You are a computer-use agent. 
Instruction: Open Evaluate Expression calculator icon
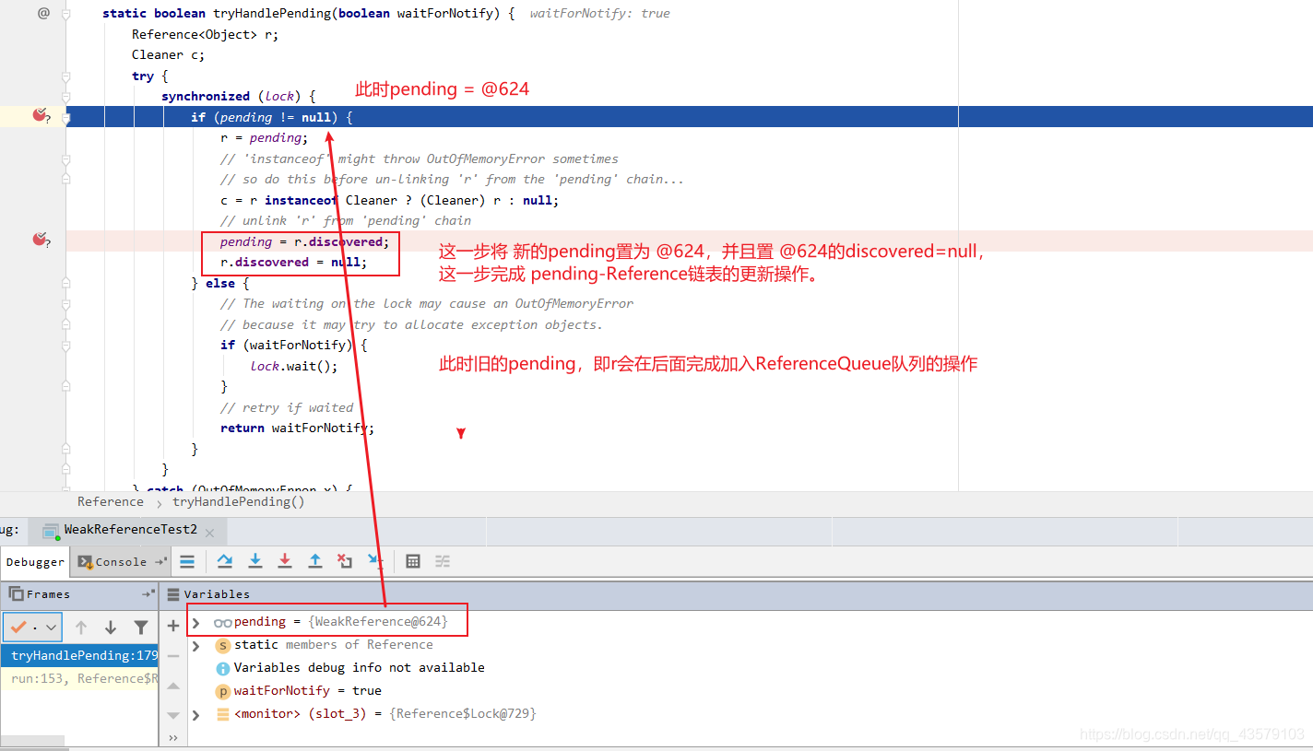[x=413, y=561]
